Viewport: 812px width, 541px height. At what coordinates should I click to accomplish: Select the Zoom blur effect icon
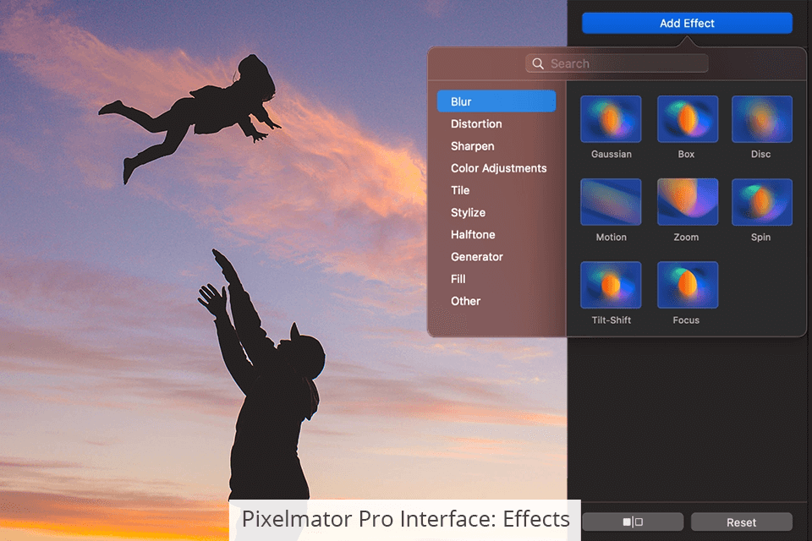[687, 202]
